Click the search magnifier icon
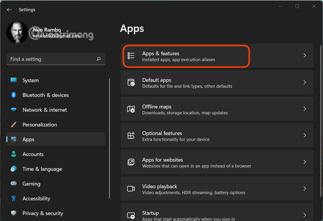This screenshot has width=323, height=221. 98,59
